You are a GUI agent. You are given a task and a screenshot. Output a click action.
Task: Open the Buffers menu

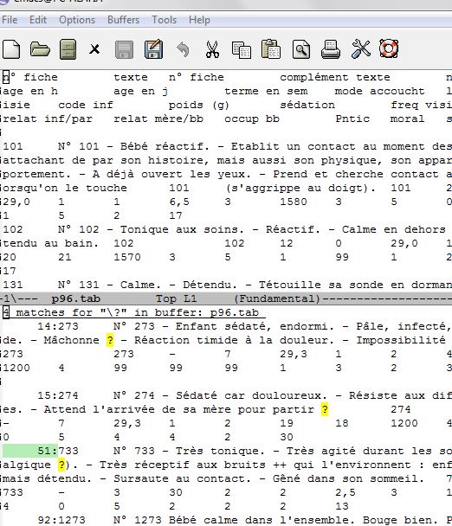[x=123, y=20]
